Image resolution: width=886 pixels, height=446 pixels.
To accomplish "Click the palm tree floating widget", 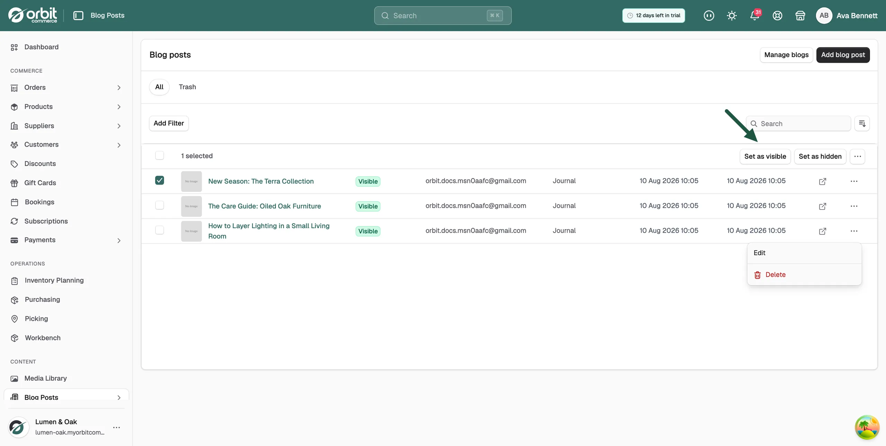I will pyautogui.click(x=867, y=427).
